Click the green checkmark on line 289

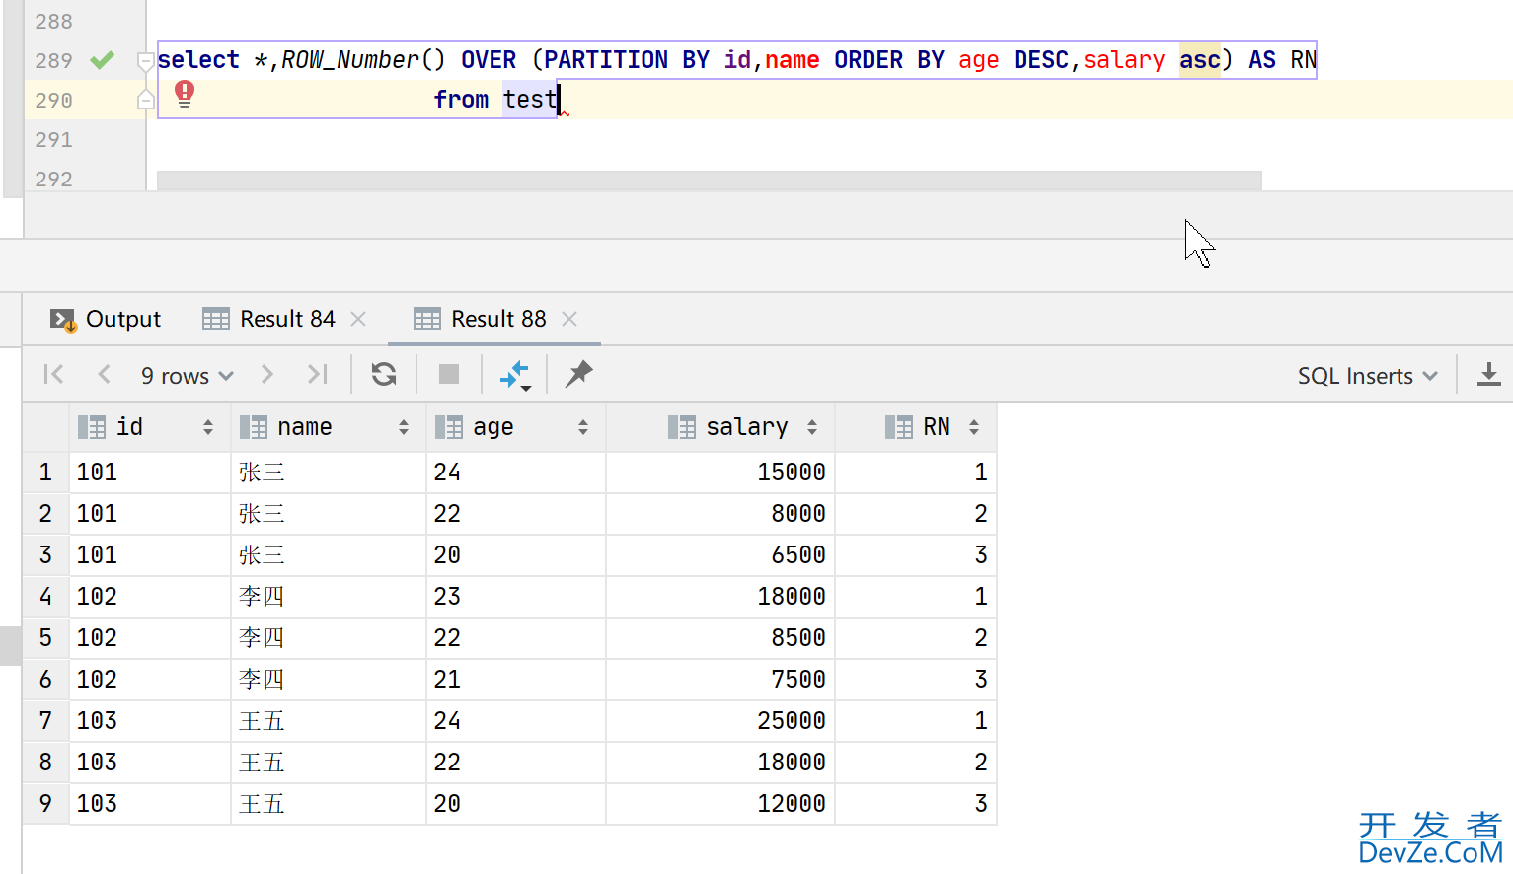coord(102,60)
